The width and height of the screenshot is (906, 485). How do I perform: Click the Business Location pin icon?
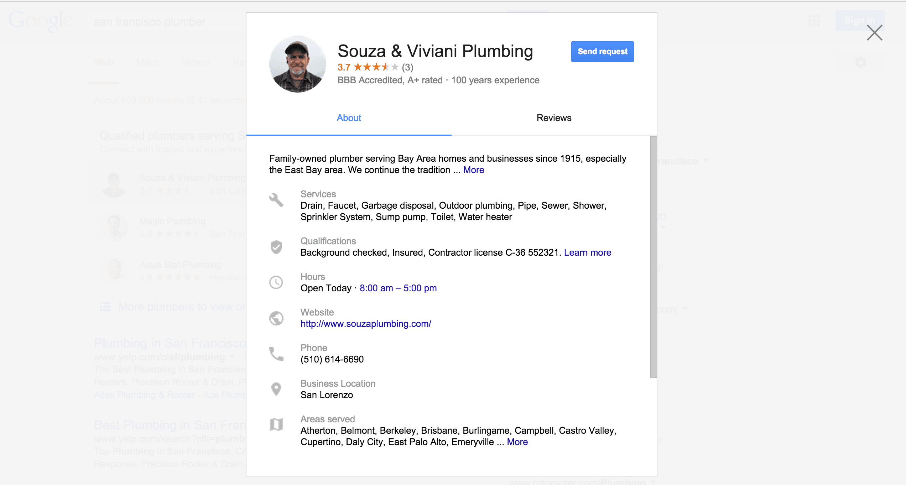coord(276,389)
